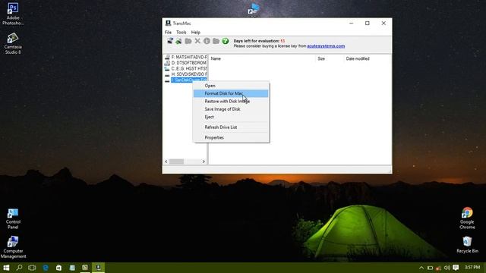The height and width of the screenshot is (273, 486).
Task: Click the green question mark help icon
Action: point(226,41)
